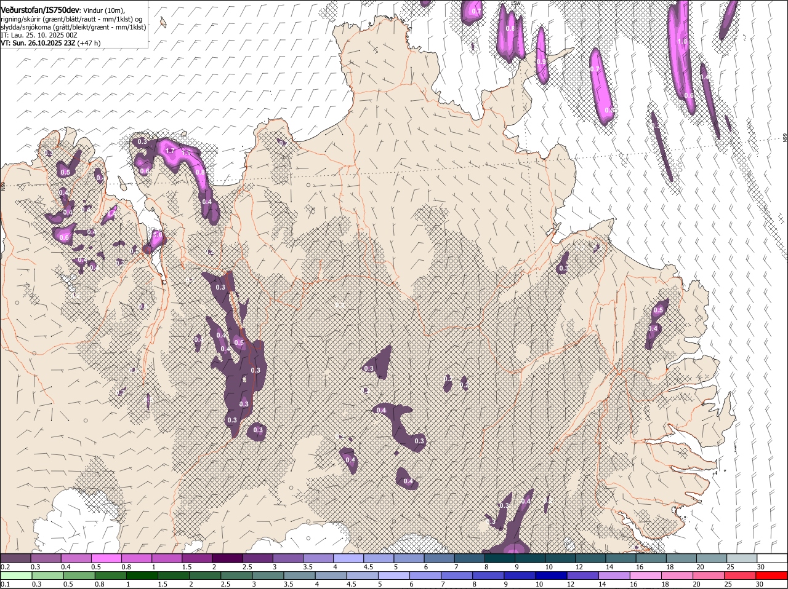
Task: Select the rain scale swatch between 1.5 and 2
Action: [174, 575]
